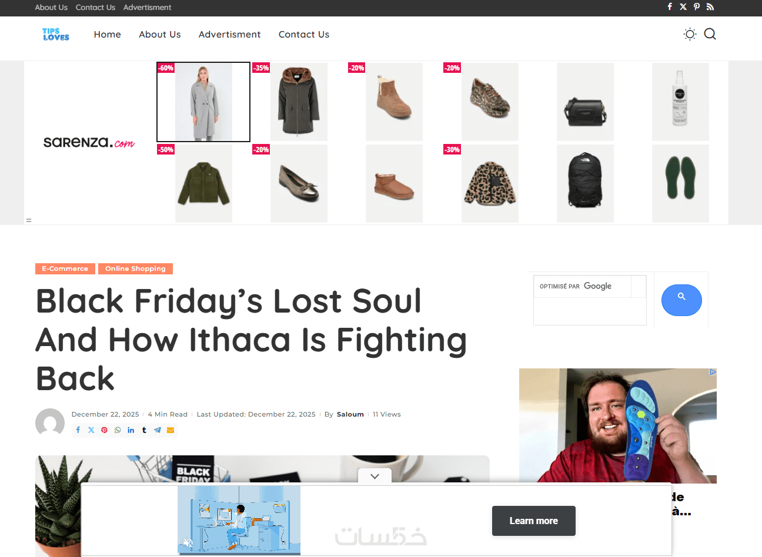762x557 pixels.
Task: Collapse the bottom ad with chevron
Action: [x=375, y=477]
